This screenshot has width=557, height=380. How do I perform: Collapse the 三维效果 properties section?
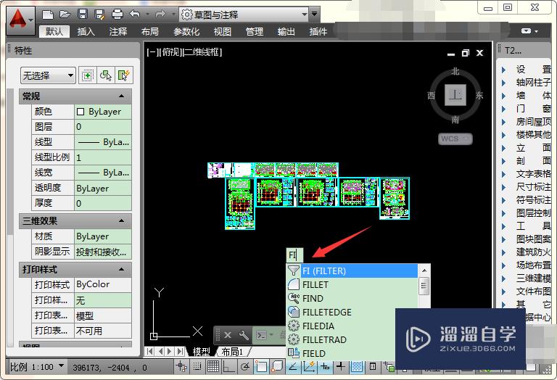(122, 220)
